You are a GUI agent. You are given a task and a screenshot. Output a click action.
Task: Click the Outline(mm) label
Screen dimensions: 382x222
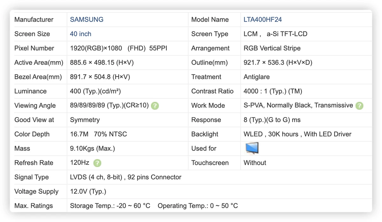tap(209, 62)
